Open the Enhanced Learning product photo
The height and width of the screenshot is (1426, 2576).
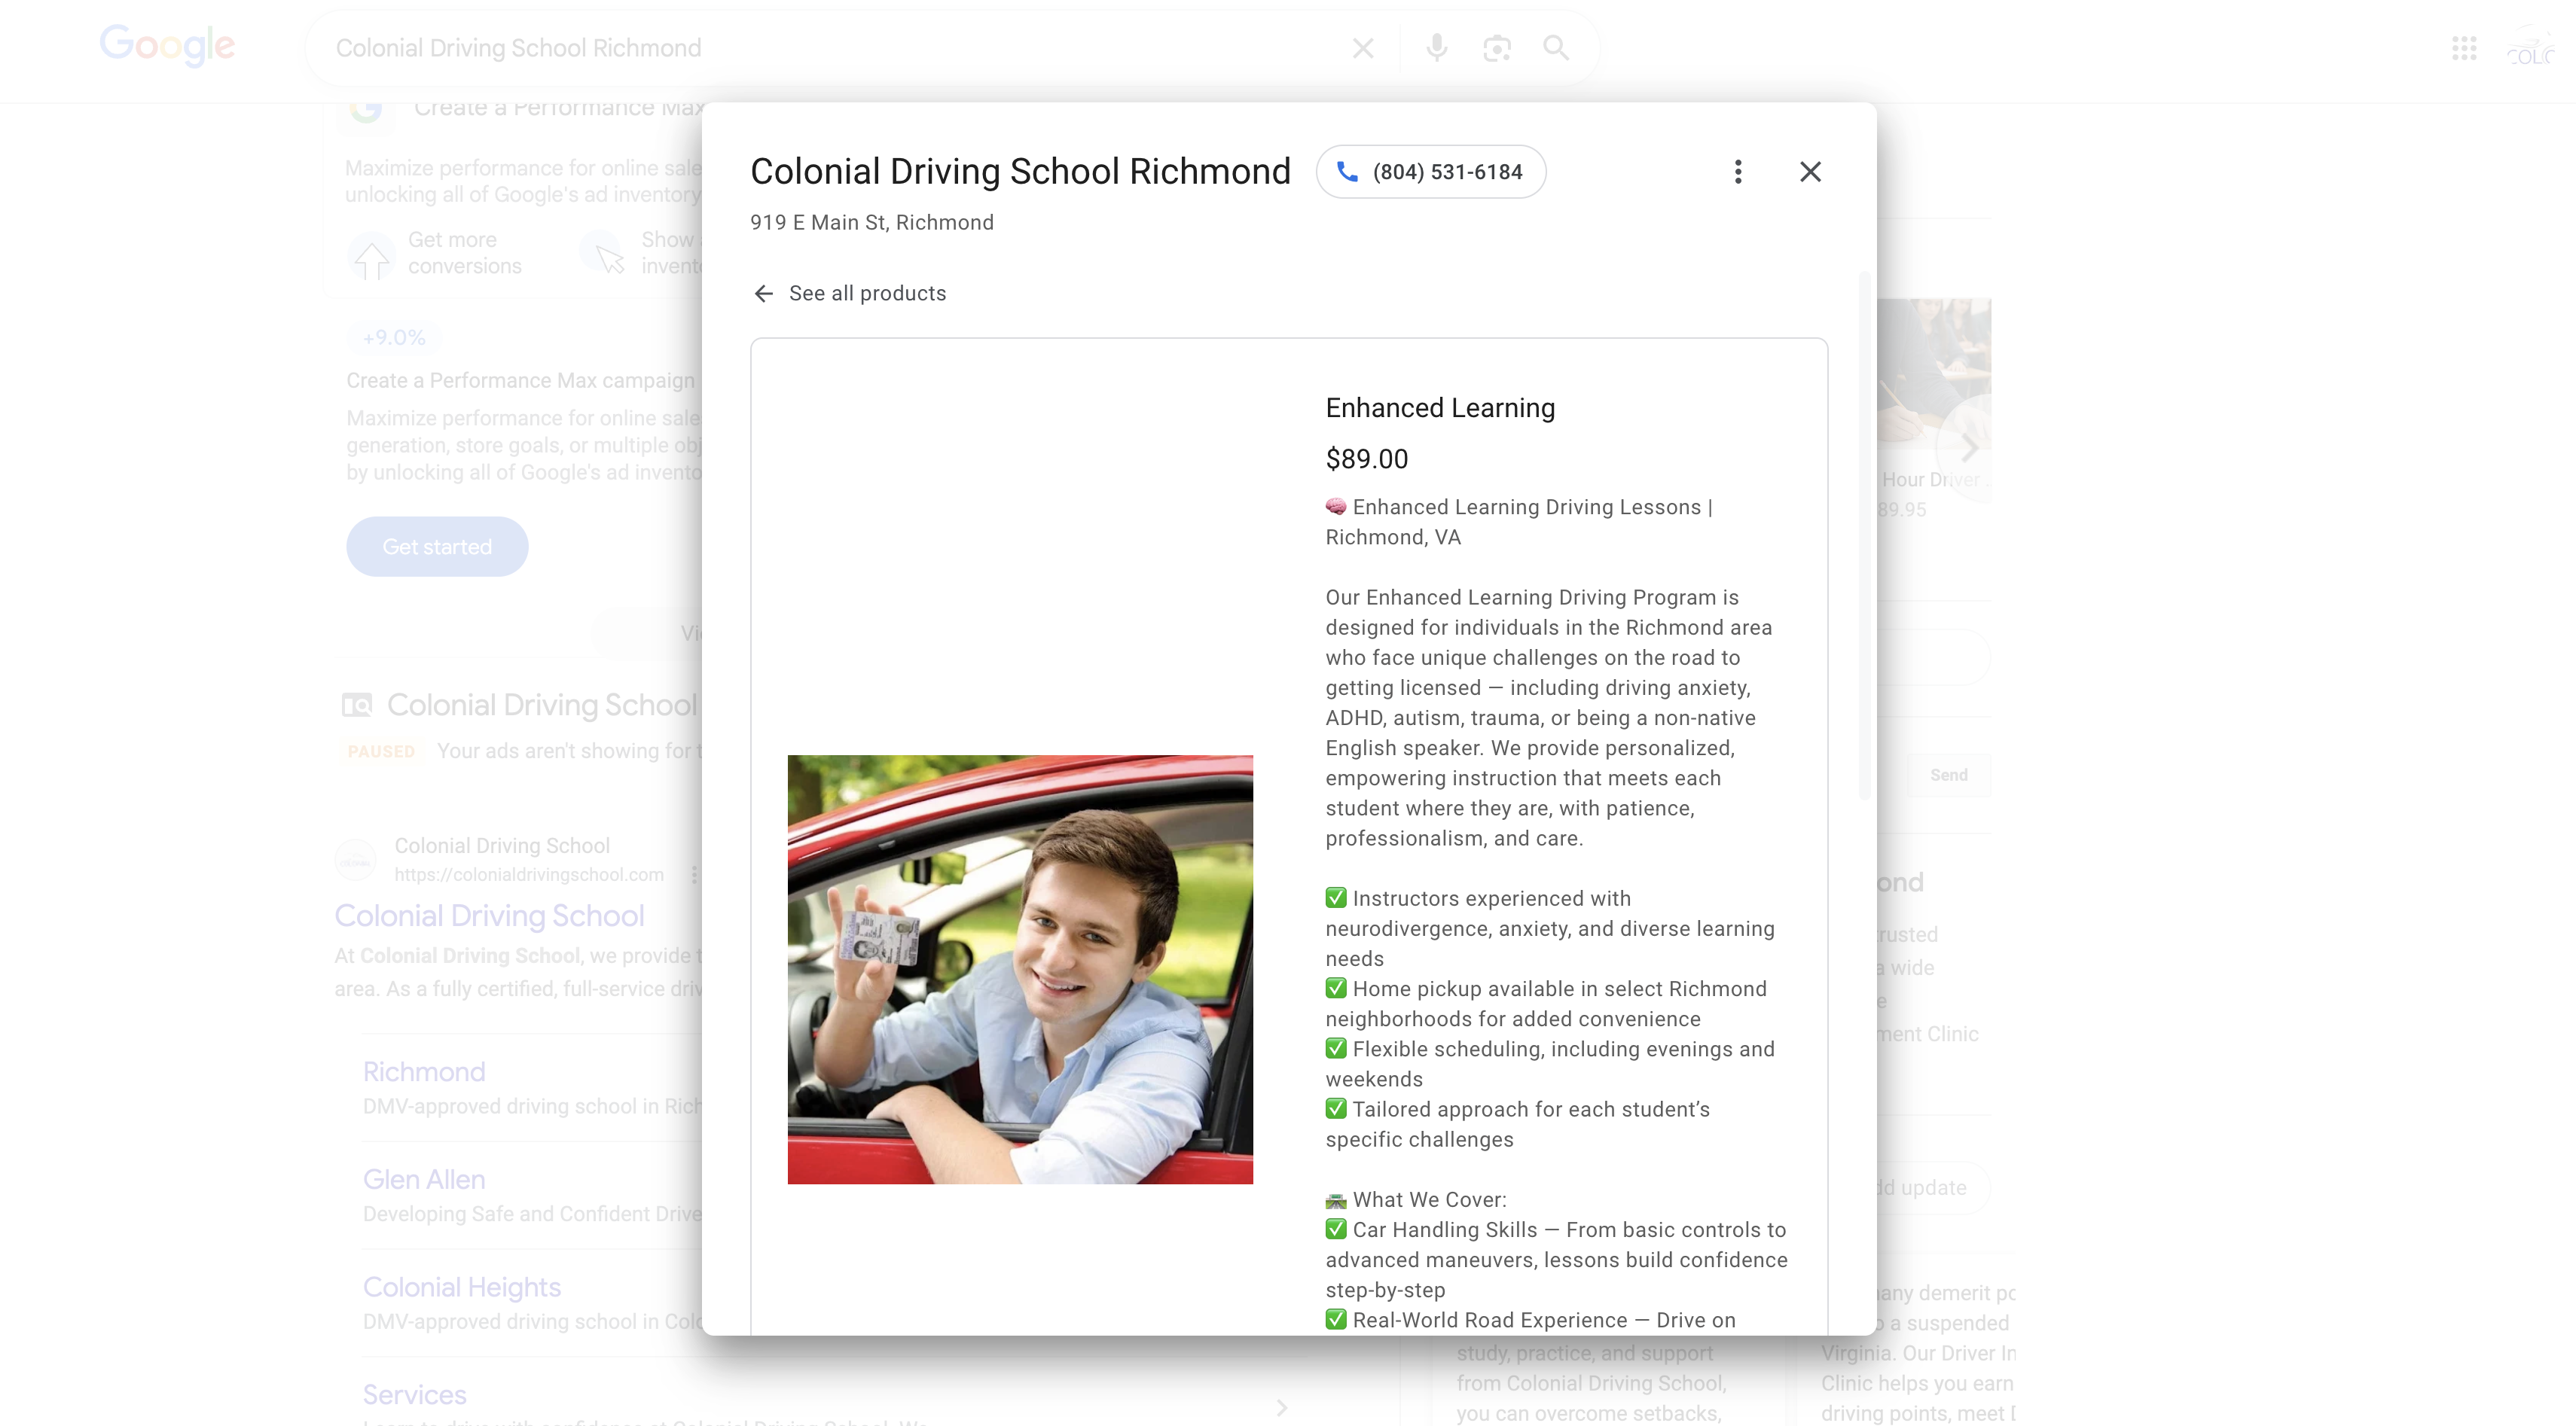(1020, 969)
